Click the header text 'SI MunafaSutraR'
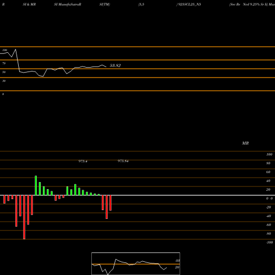This screenshot has height=275, width=275. 68,4
